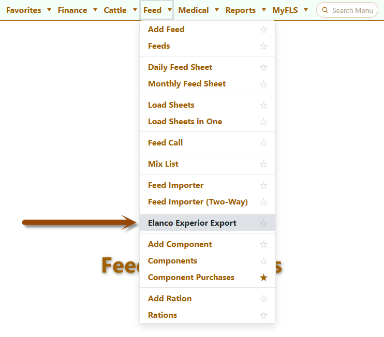
Task: Mark Load Sheets as favorite star
Action: pyautogui.click(x=263, y=105)
